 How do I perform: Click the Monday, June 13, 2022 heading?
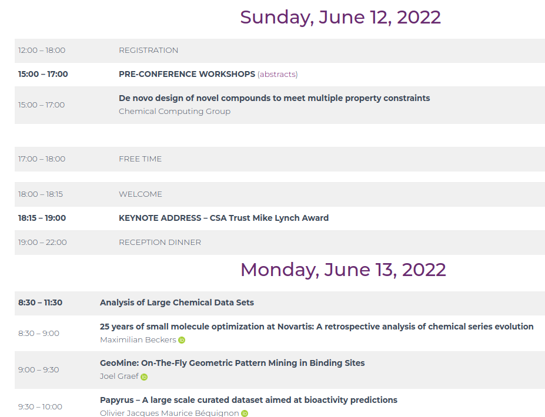pos(343,270)
